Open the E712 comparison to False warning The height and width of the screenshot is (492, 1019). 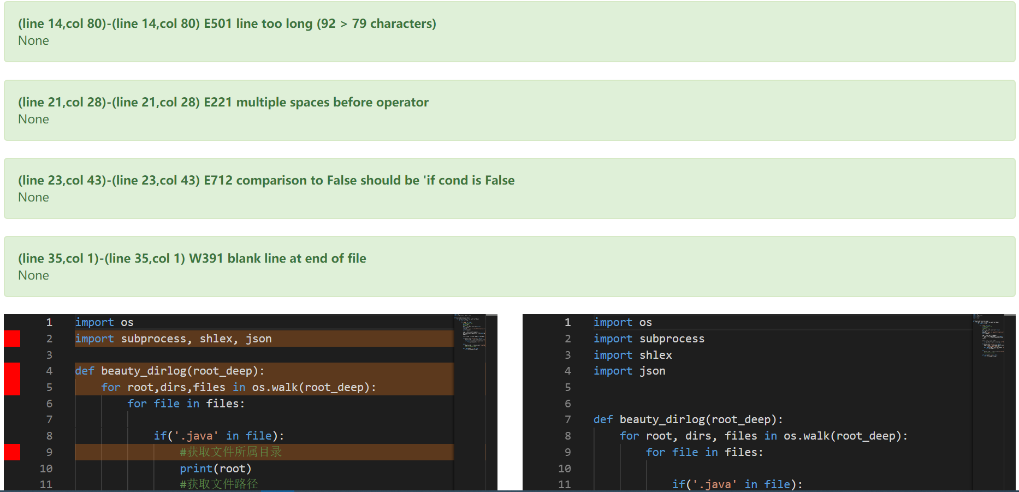tap(266, 180)
